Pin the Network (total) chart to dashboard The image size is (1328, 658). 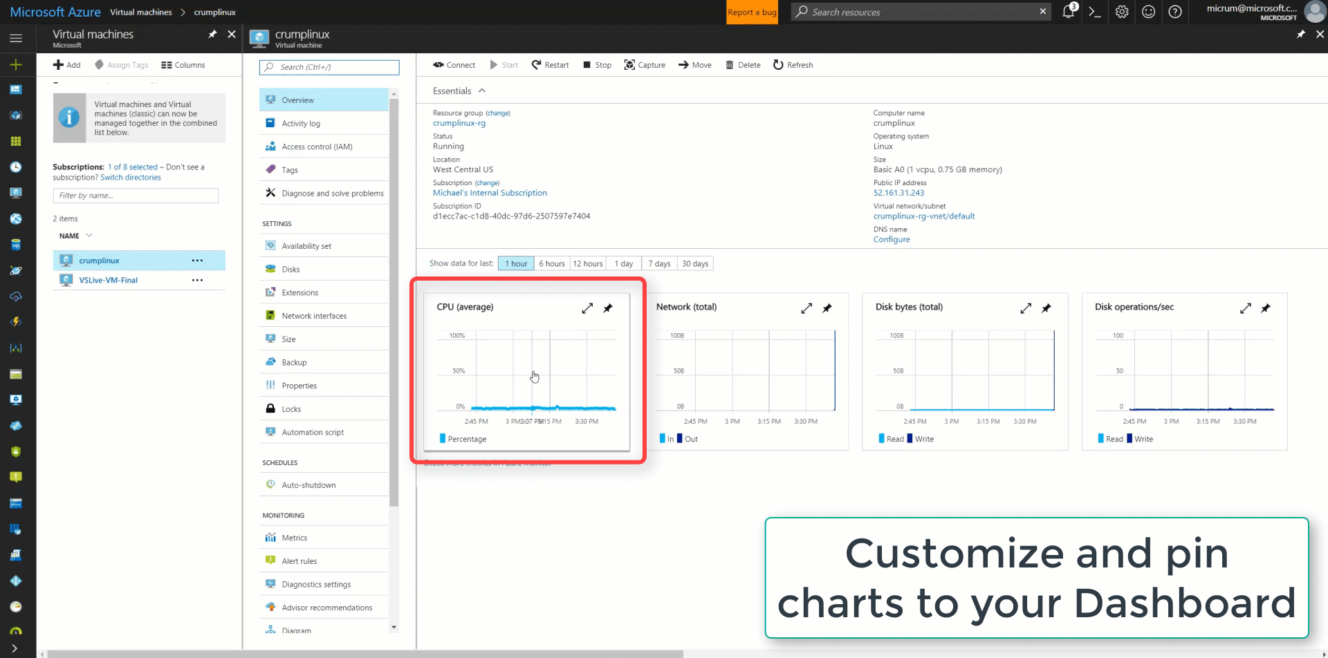[827, 308]
